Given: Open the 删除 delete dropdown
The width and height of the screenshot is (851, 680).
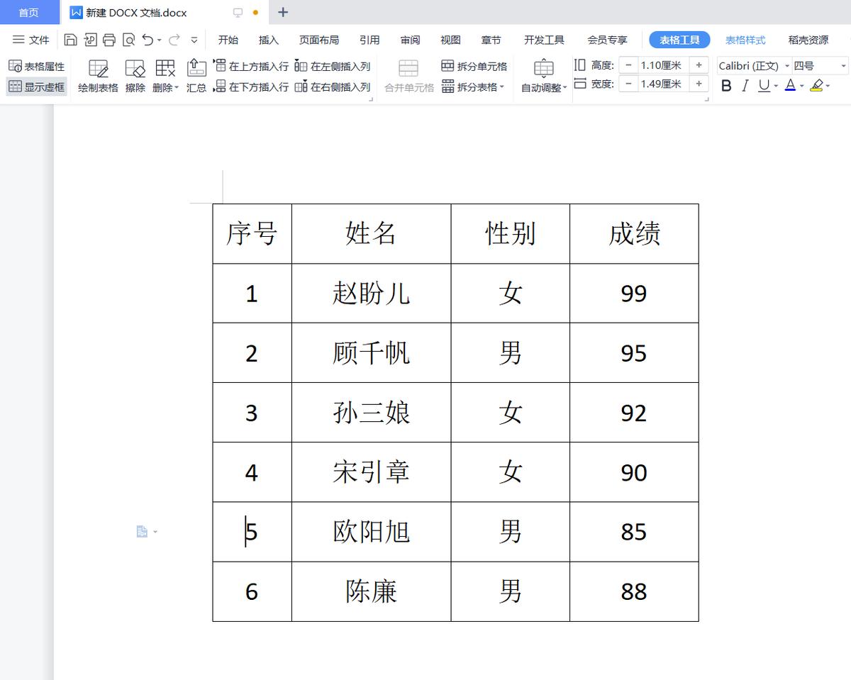Looking at the screenshot, I should (x=165, y=76).
